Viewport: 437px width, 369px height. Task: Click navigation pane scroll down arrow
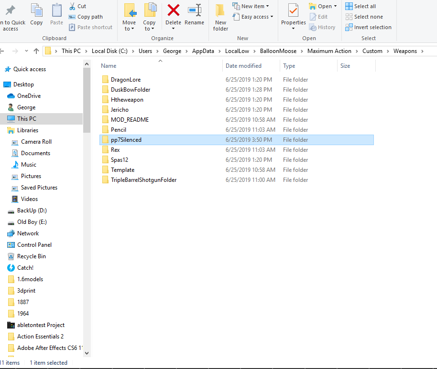(x=87, y=353)
